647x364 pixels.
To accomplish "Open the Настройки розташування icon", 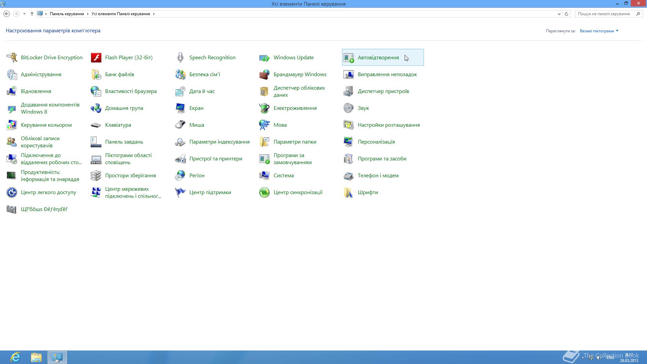I will coord(349,125).
